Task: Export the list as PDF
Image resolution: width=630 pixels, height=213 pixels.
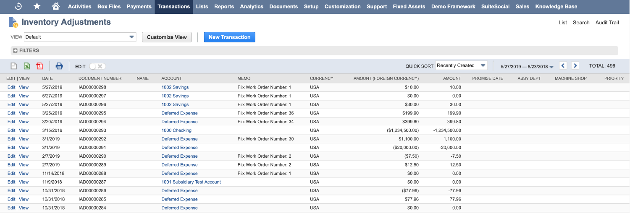Action: pyautogui.click(x=39, y=66)
